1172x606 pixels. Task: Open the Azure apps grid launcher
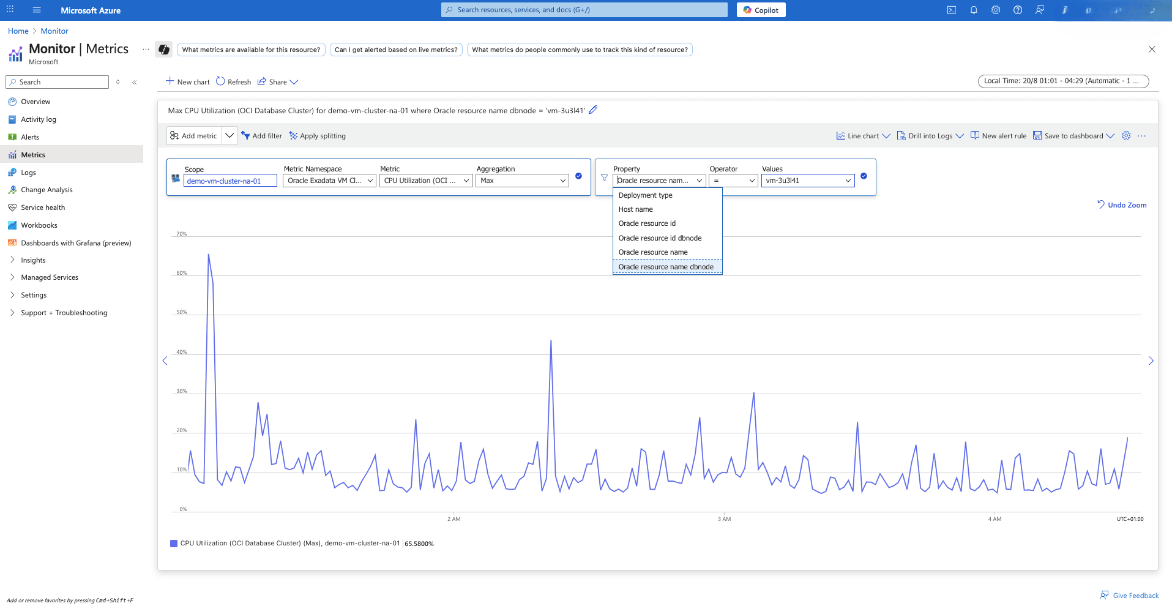[10, 9]
